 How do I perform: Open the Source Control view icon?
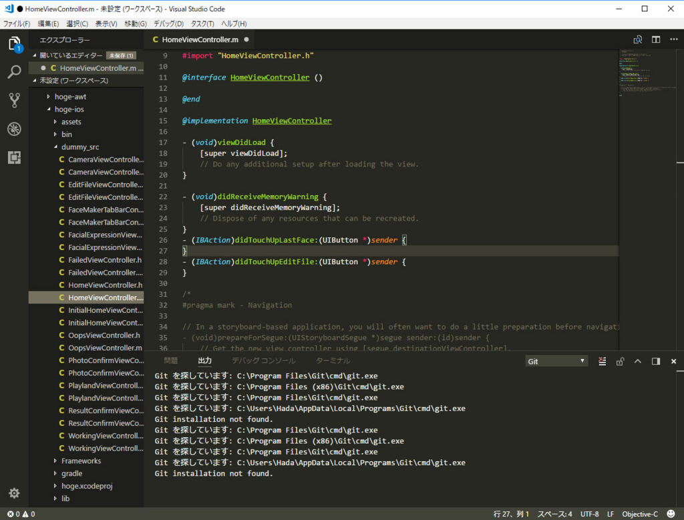pyautogui.click(x=15, y=100)
